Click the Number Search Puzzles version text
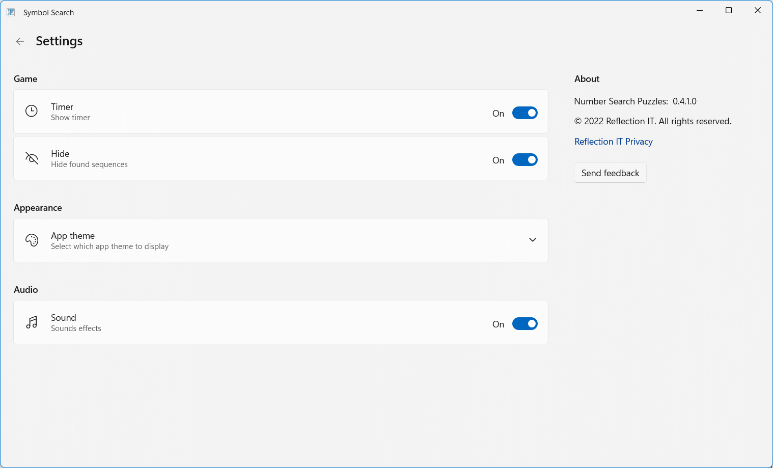773x468 pixels. tap(635, 101)
